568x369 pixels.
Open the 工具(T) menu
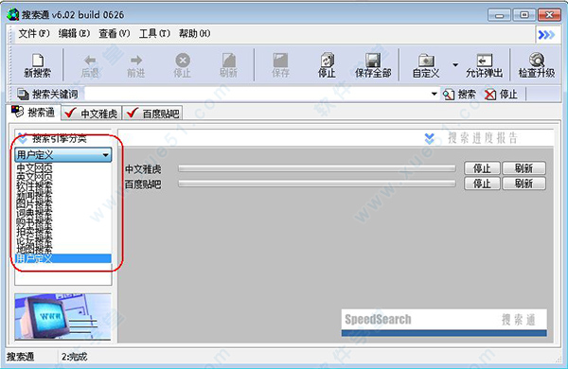[x=154, y=34]
